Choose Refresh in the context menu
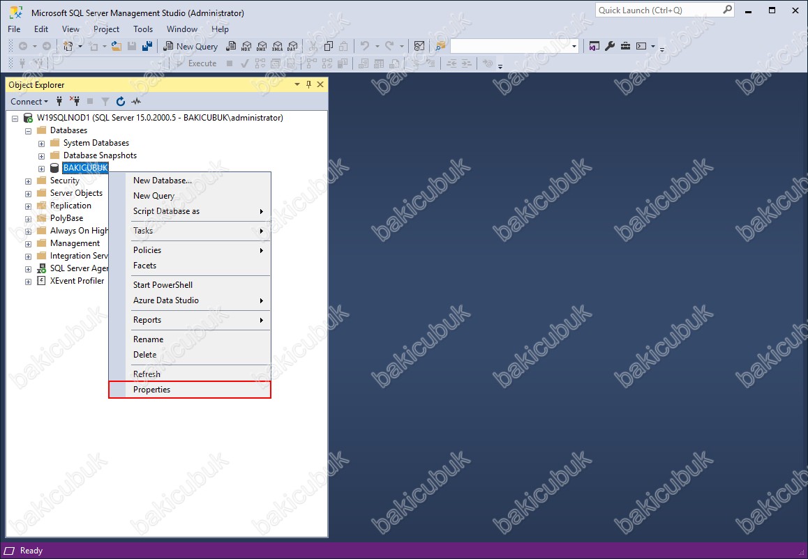 [x=190, y=374]
